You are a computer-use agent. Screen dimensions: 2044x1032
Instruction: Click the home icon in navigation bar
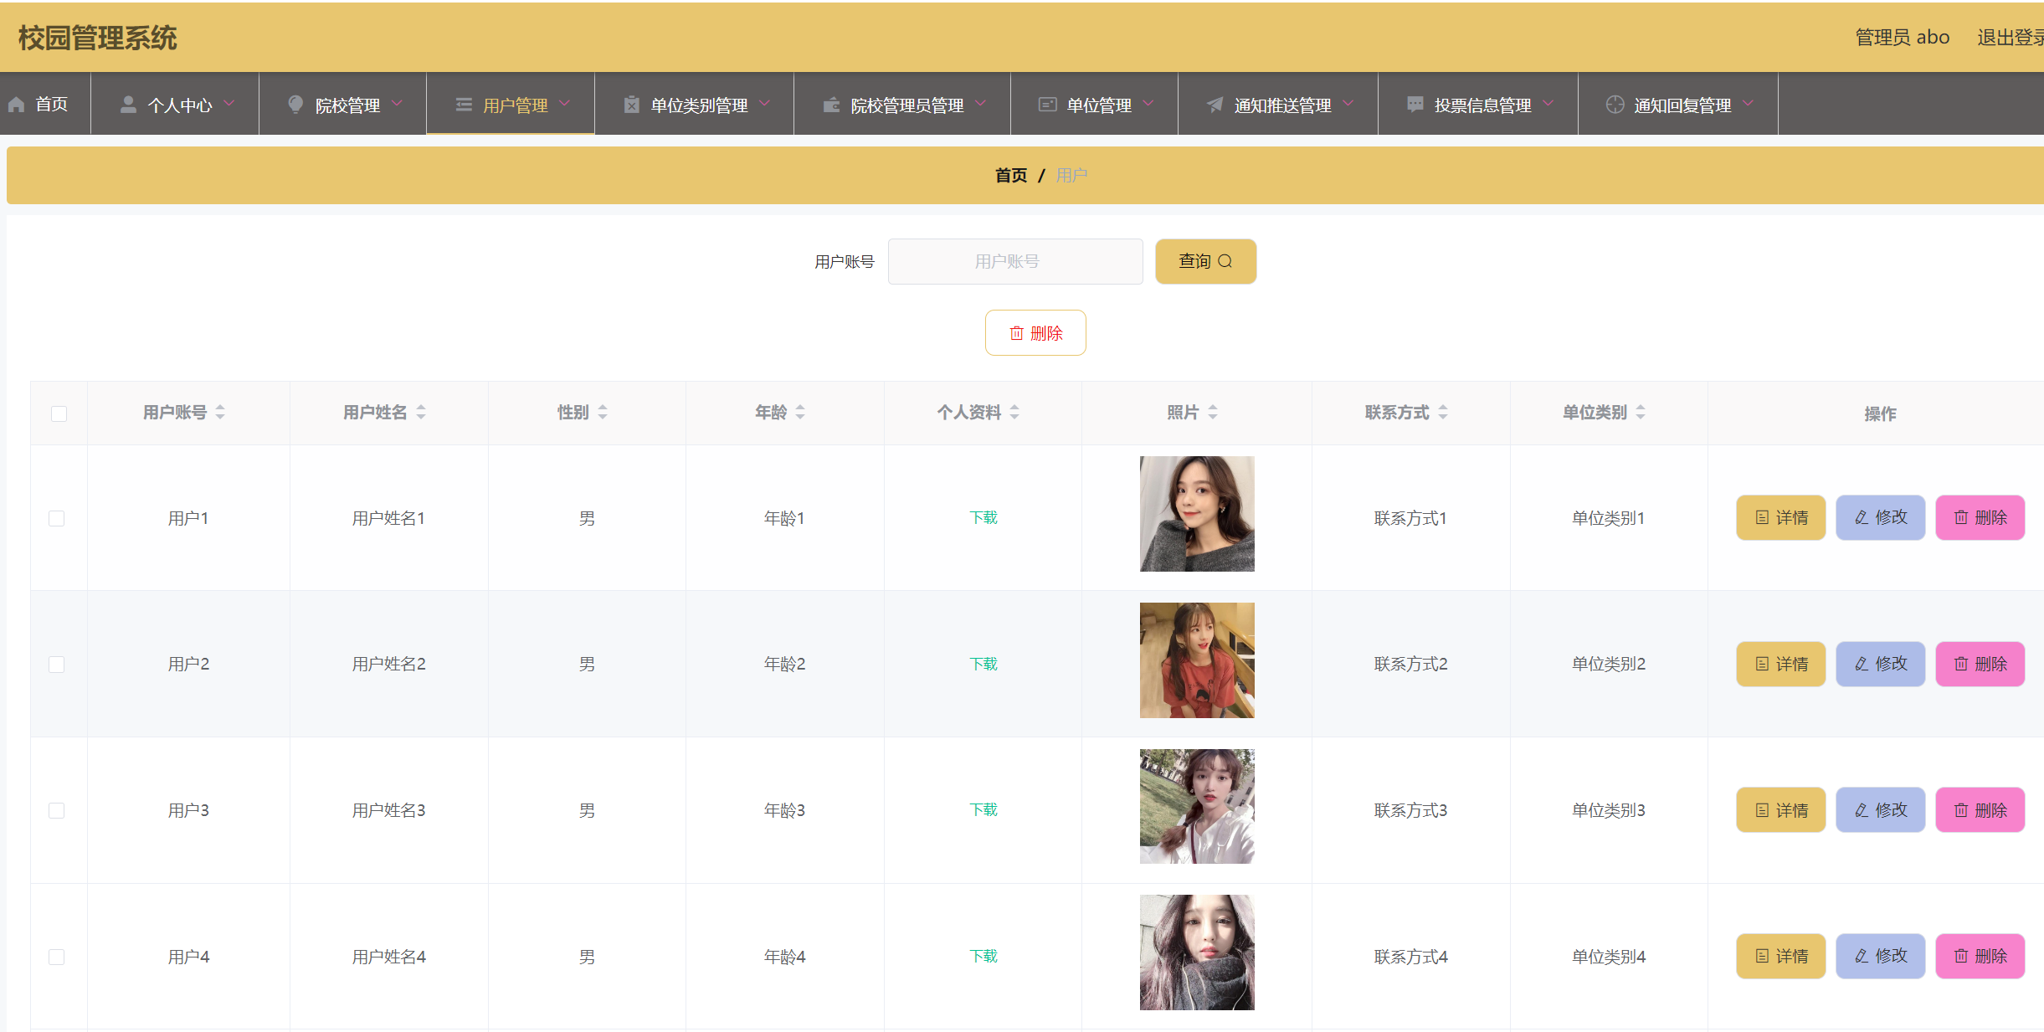coord(17,105)
